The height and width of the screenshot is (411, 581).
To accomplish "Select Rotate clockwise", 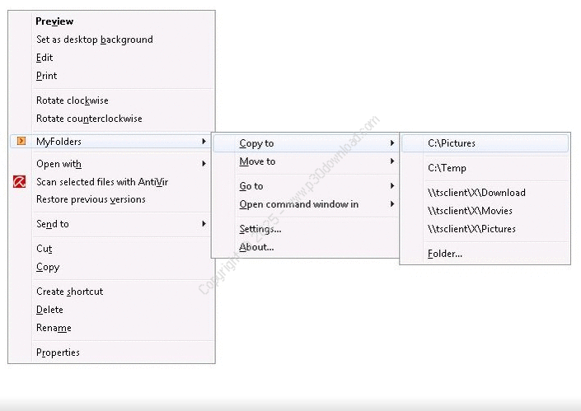I will (x=73, y=100).
